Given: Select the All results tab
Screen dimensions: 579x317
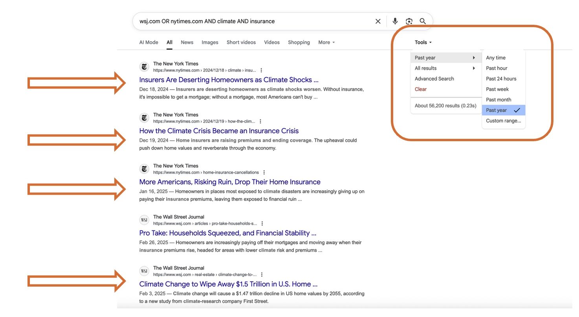Looking at the screenshot, I should (169, 42).
